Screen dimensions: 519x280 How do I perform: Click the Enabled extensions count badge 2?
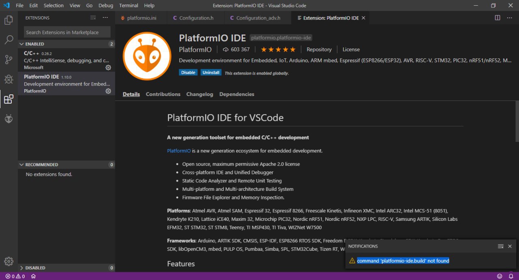coord(111,44)
